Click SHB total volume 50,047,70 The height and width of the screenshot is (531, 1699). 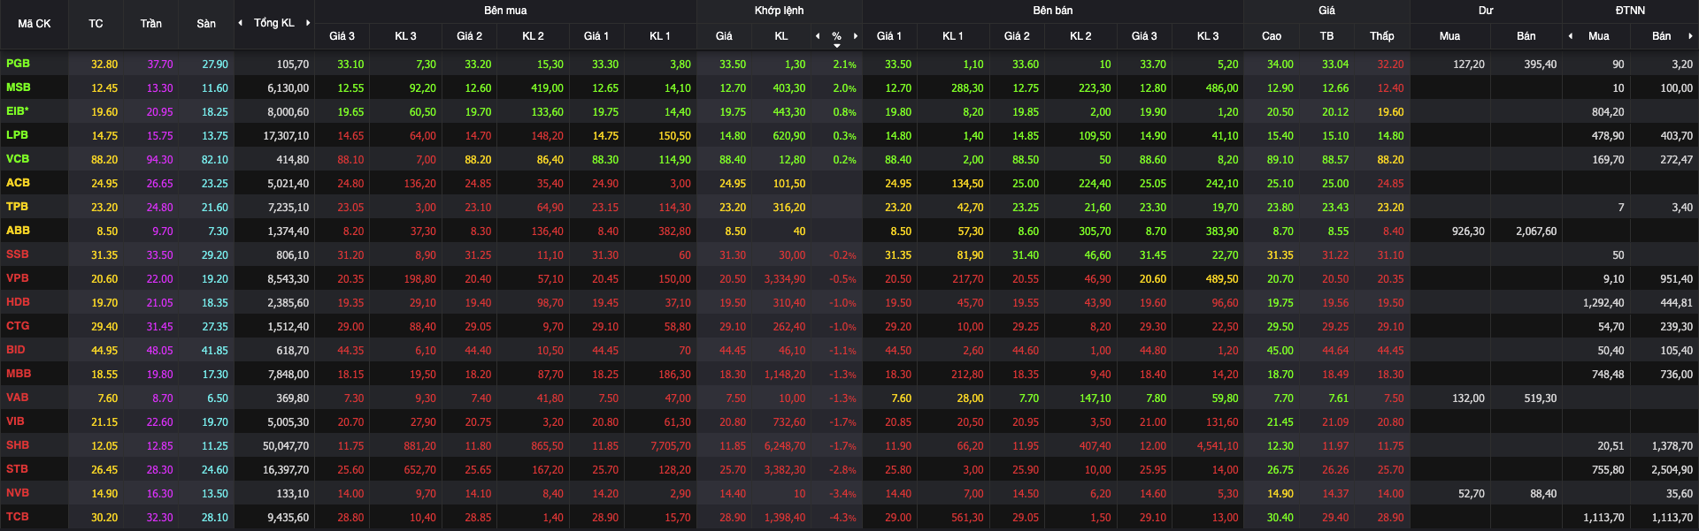coord(286,446)
